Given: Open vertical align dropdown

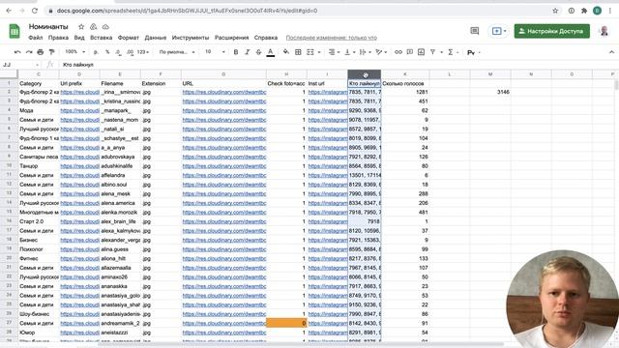Looking at the screenshot, I should click(350, 52).
